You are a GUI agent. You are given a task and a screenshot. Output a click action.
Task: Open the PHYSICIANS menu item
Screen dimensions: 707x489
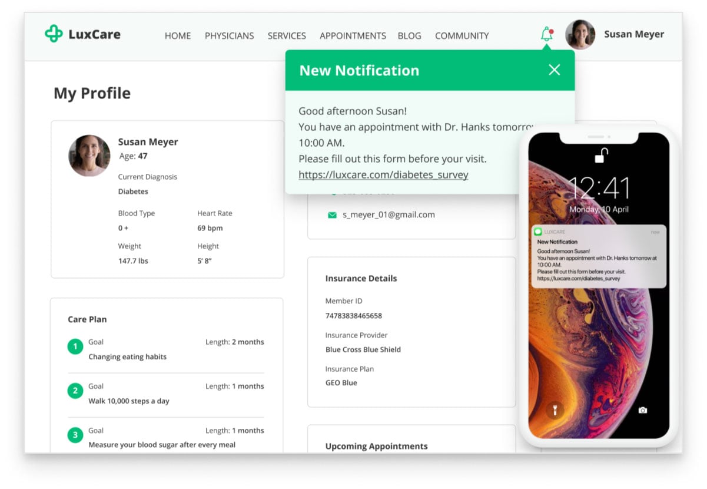(229, 36)
